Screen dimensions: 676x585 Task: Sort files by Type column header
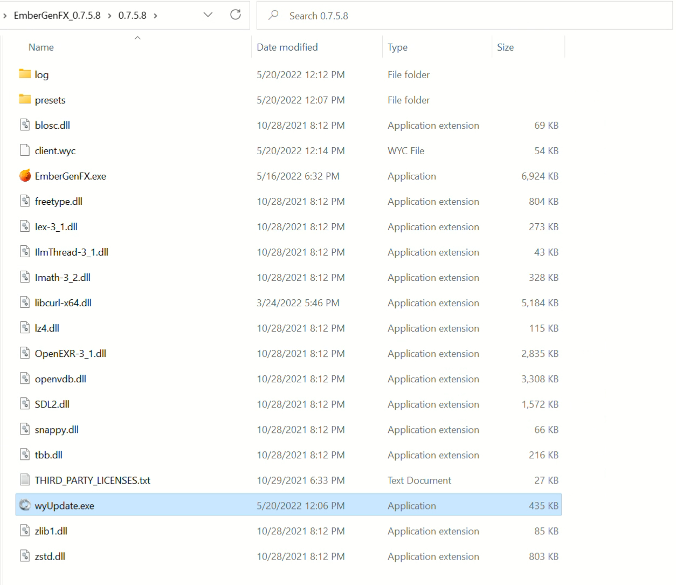[397, 47]
